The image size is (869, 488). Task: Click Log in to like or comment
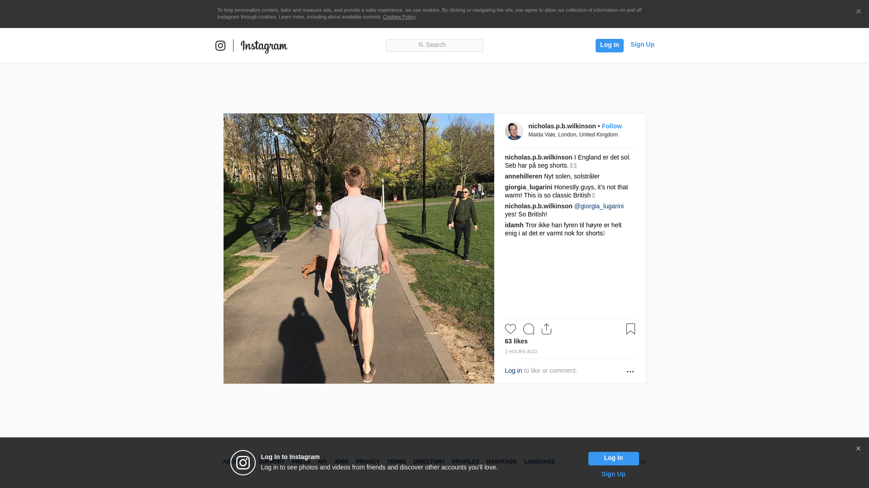click(513, 371)
